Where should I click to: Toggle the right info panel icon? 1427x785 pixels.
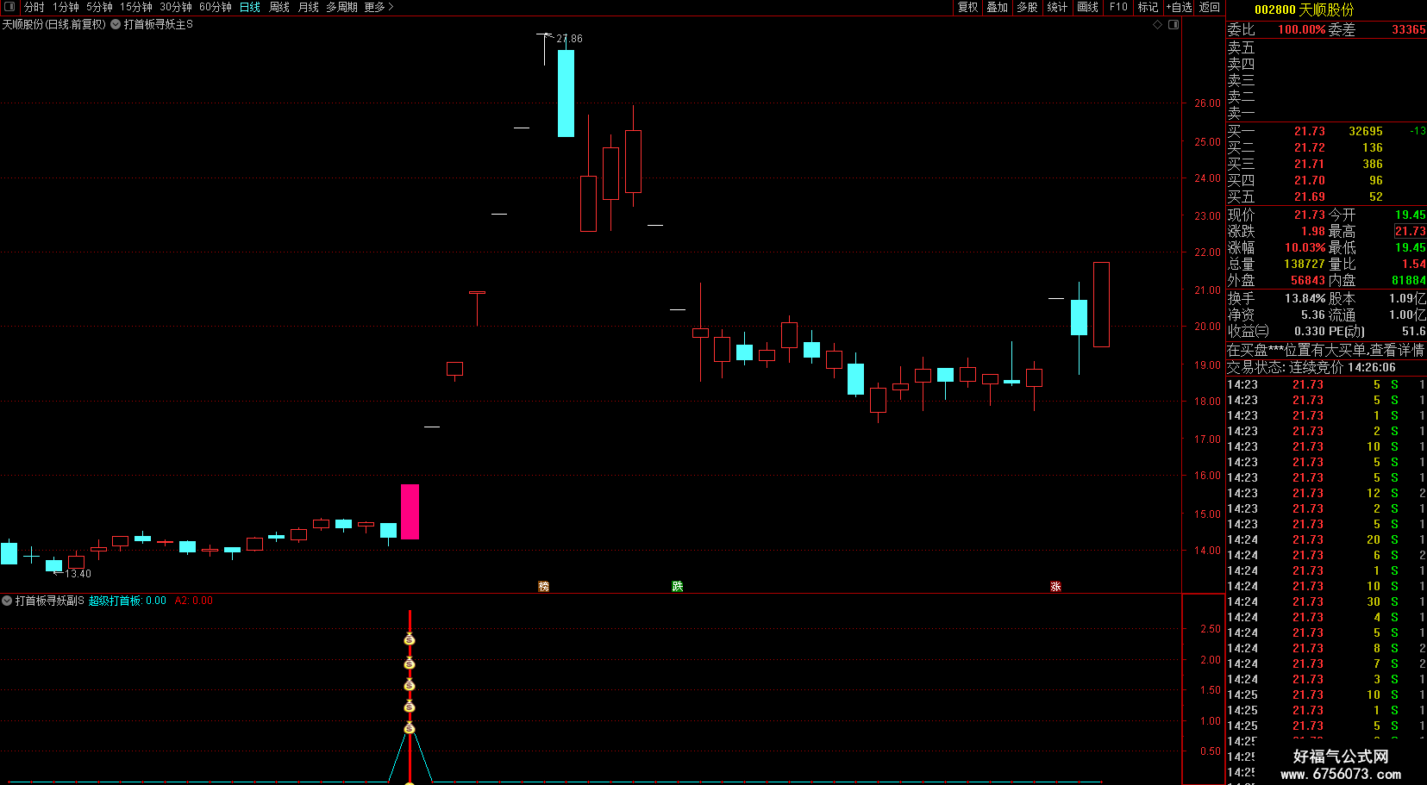[x=1174, y=25]
